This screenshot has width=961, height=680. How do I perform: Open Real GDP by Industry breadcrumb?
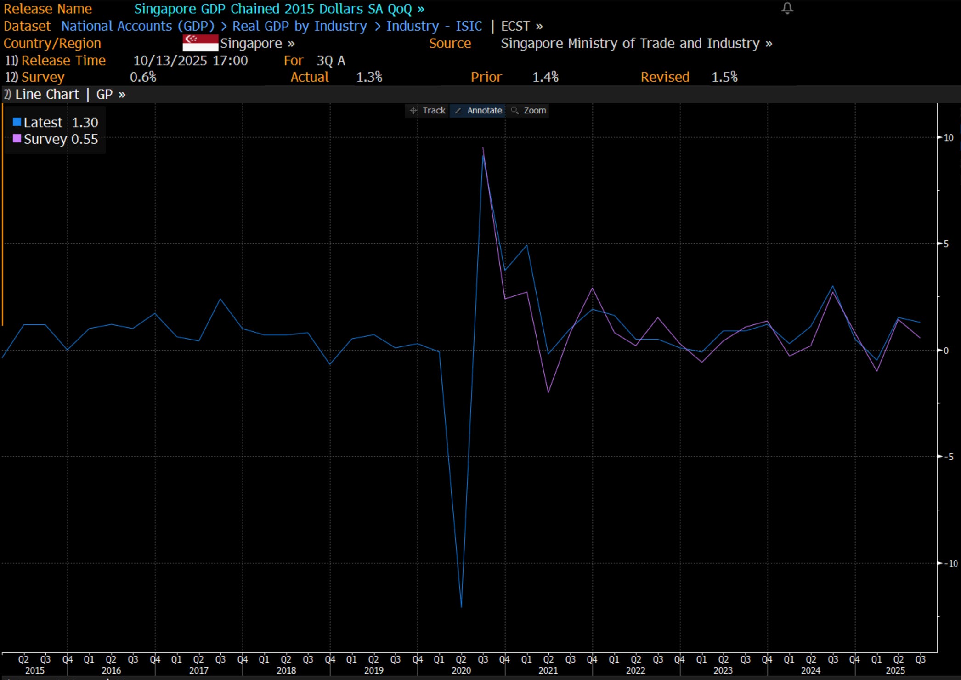pyautogui.click(x=299, y=26)
